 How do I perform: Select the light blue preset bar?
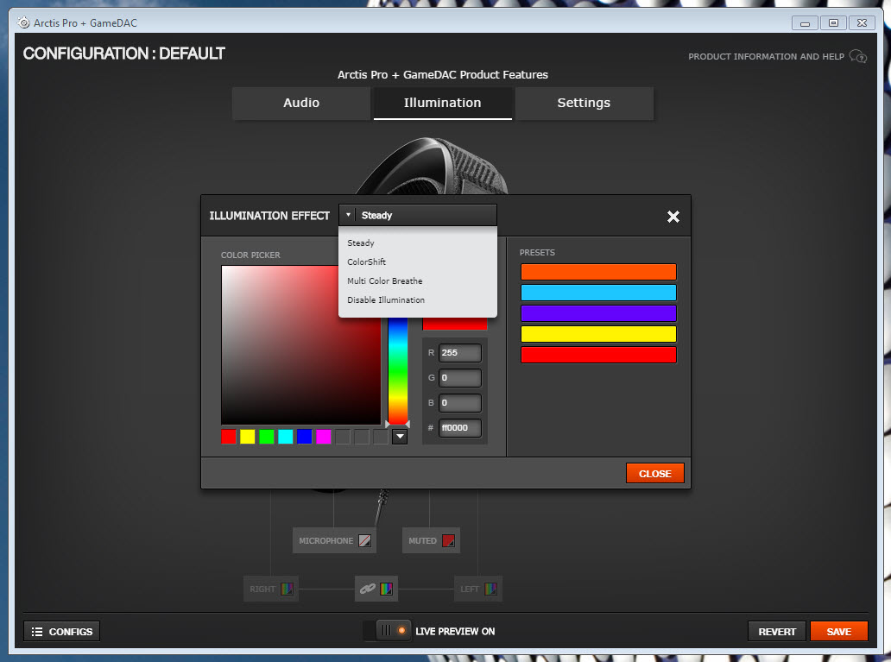[598, 293]
